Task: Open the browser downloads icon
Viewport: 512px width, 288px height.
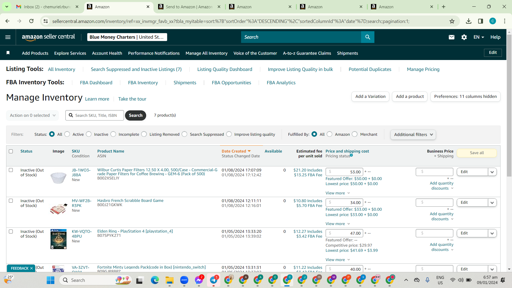Action: click(469, 21)
